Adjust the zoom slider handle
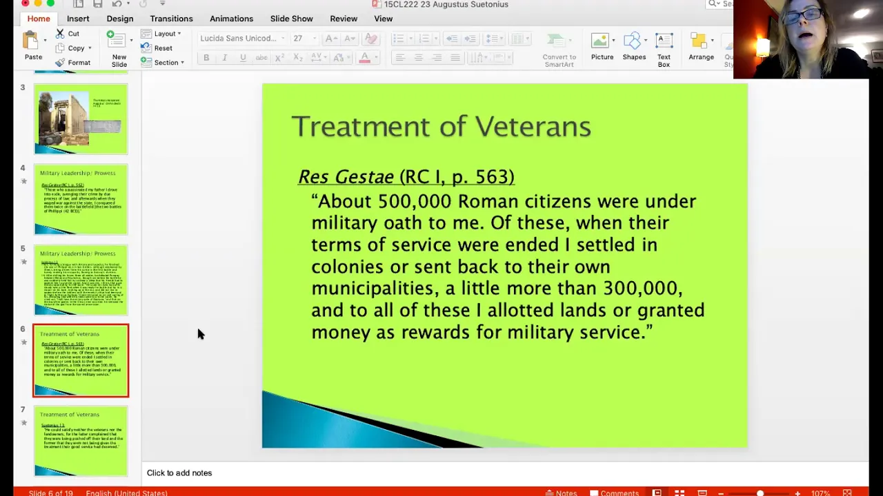This screenshot has width=883, height=496. 760,493
